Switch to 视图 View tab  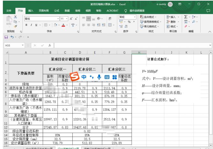point(88,11)
